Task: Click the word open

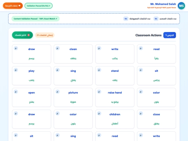Action: click(x=32, y=93)
